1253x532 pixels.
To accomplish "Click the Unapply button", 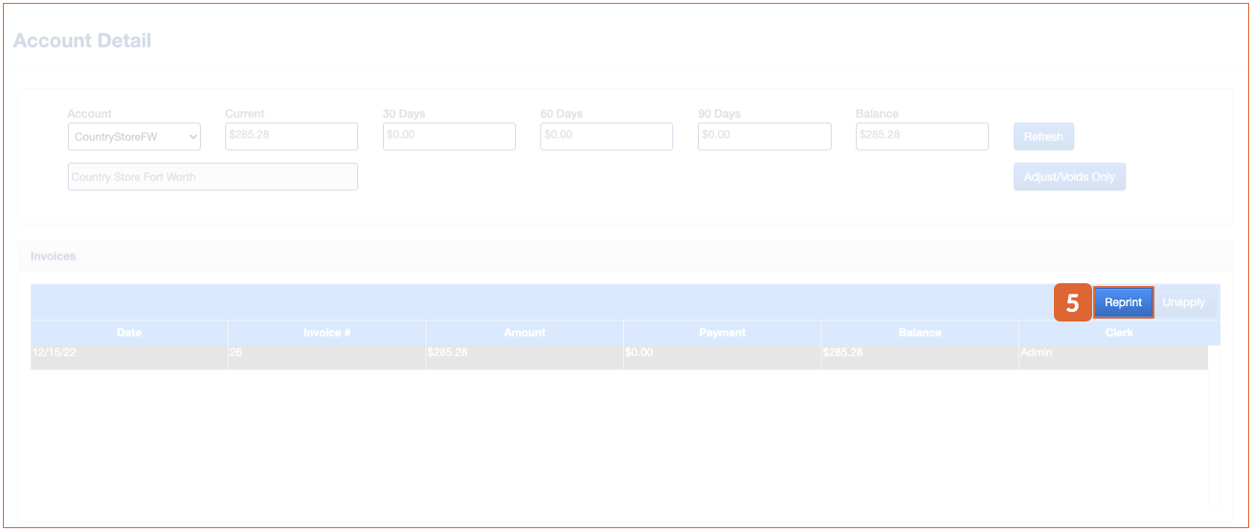I will (1183, 302).
